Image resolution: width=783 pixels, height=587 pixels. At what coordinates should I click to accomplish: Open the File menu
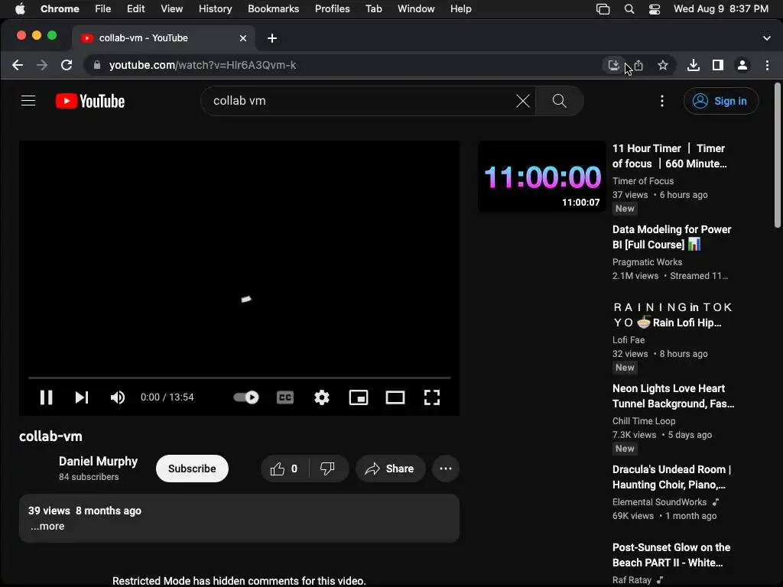tap(103, 9)
